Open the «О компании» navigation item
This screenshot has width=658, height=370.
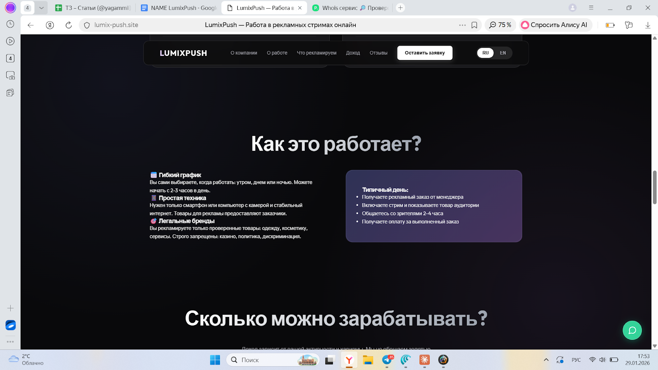(x=243, y=53)
